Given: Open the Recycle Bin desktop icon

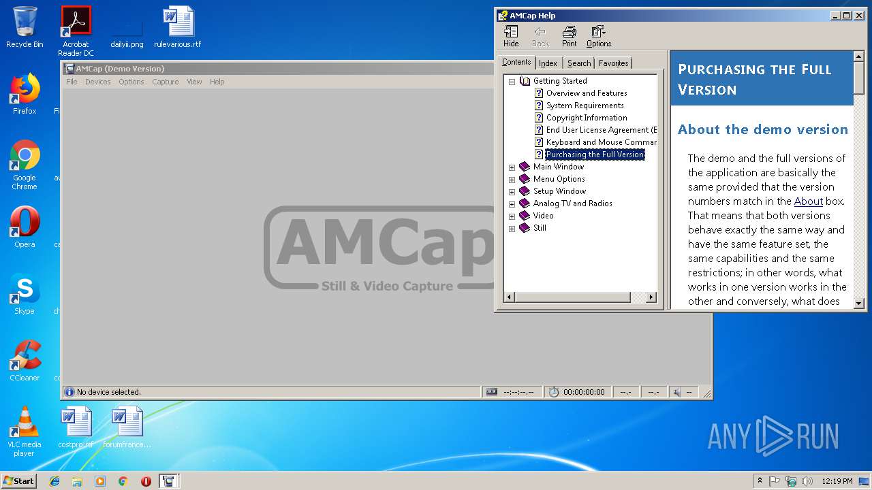Looking at the screenshot, I should (x=25, y=27).
